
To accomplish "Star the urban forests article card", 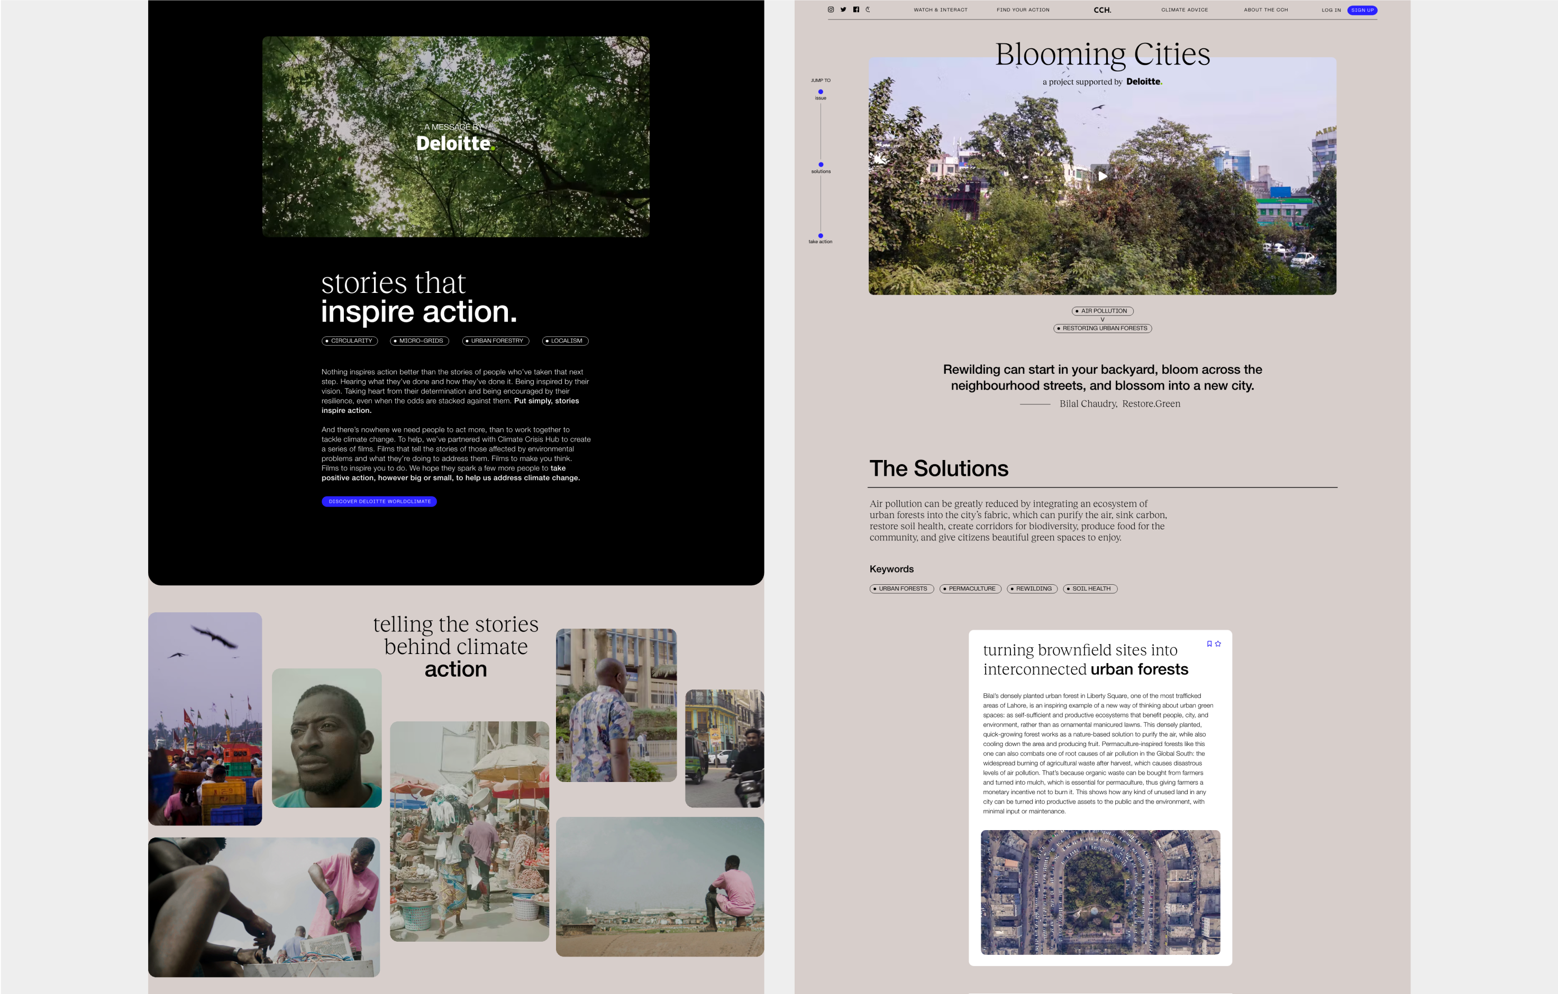I will (x=1218, y=643).
